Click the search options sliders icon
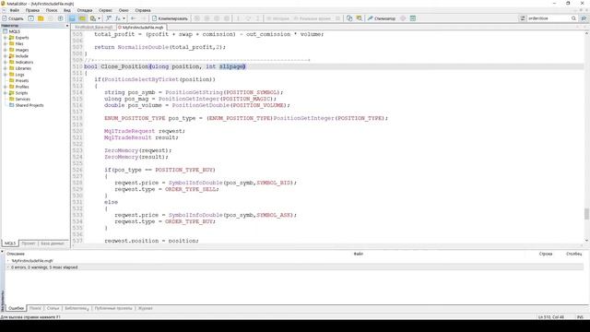This screenshot has width=590, height=332. (x=523, y=18)
